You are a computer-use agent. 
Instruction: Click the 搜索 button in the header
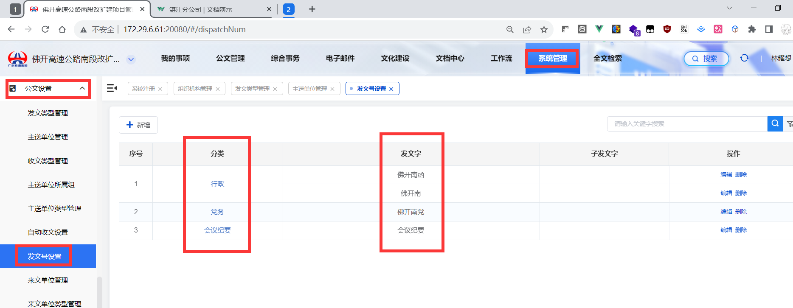tap(706, 59)
